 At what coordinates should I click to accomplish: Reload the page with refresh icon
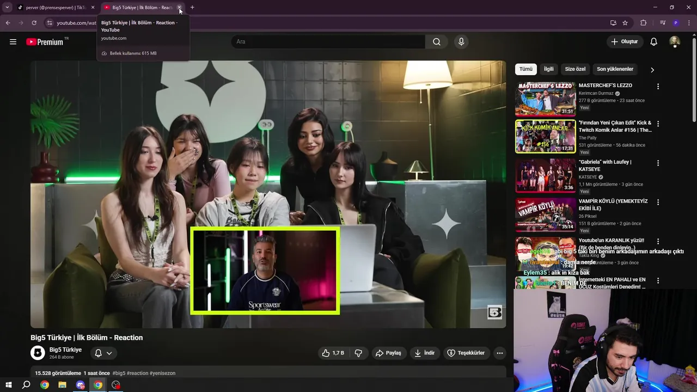click(x=34, y=23)
